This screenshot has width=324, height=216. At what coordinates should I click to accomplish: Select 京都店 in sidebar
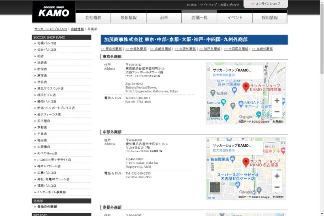[42, 127]
